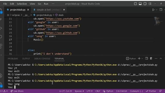Open the google.com link in code
Screen dimensions: 165x93
point(62,26)
